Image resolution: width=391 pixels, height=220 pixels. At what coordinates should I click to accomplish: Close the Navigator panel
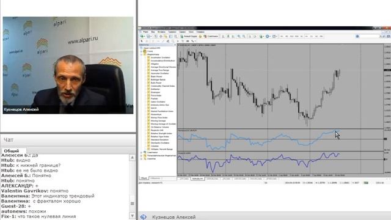(175, 45)
